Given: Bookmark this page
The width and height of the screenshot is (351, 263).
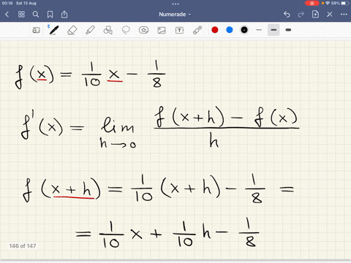Looking at the screenshot, I should point(50,15).
